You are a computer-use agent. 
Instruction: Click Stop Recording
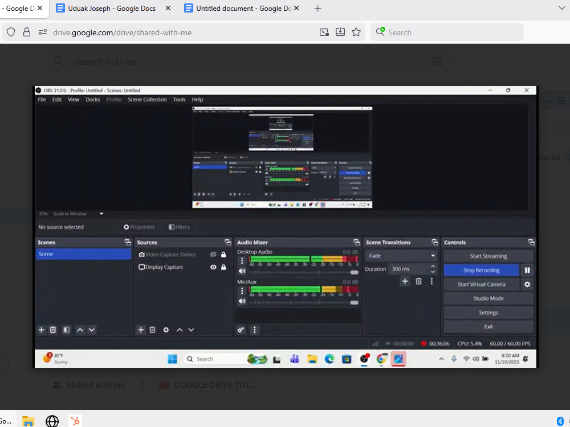(x=481, y=270)
